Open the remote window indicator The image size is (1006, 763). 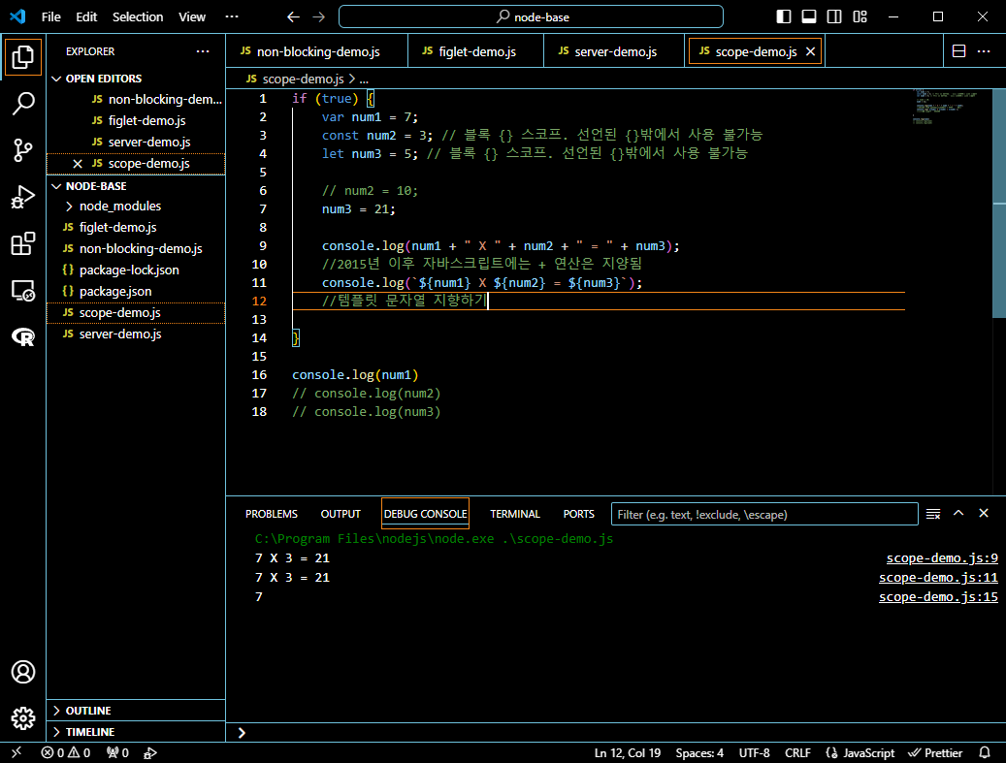pos(16,752)
